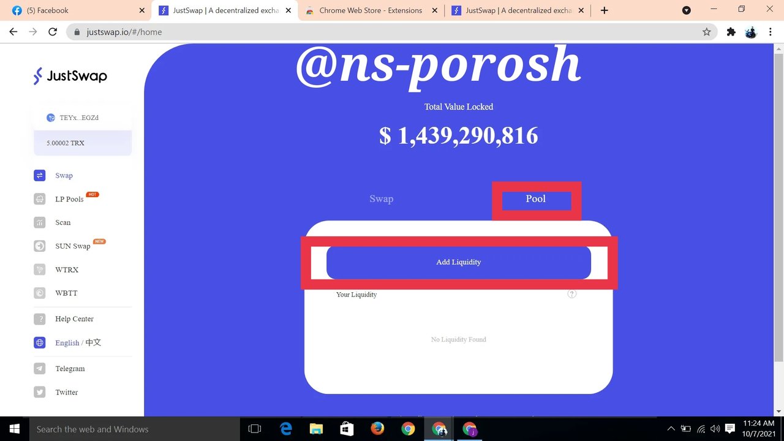Open Chrome three-dot menu

pyautogui.click(x=771, y=32)
